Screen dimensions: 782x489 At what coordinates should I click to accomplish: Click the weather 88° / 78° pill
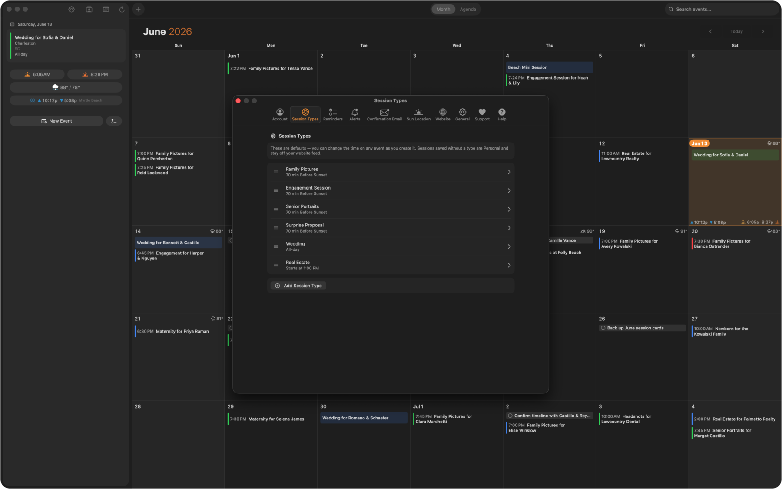(x=66, y=87)
